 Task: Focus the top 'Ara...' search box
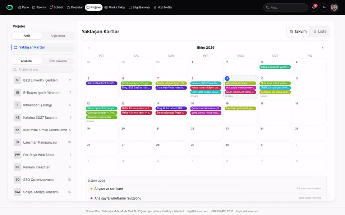click(286, 8)
